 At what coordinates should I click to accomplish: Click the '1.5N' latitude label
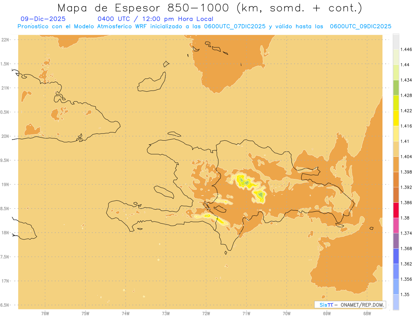tap(5, 64)
